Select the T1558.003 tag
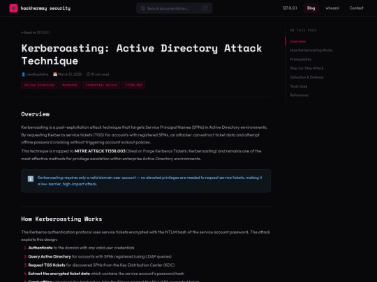Image resolution: width=377 pixels, height=282 pixels. tap(133, 85)
